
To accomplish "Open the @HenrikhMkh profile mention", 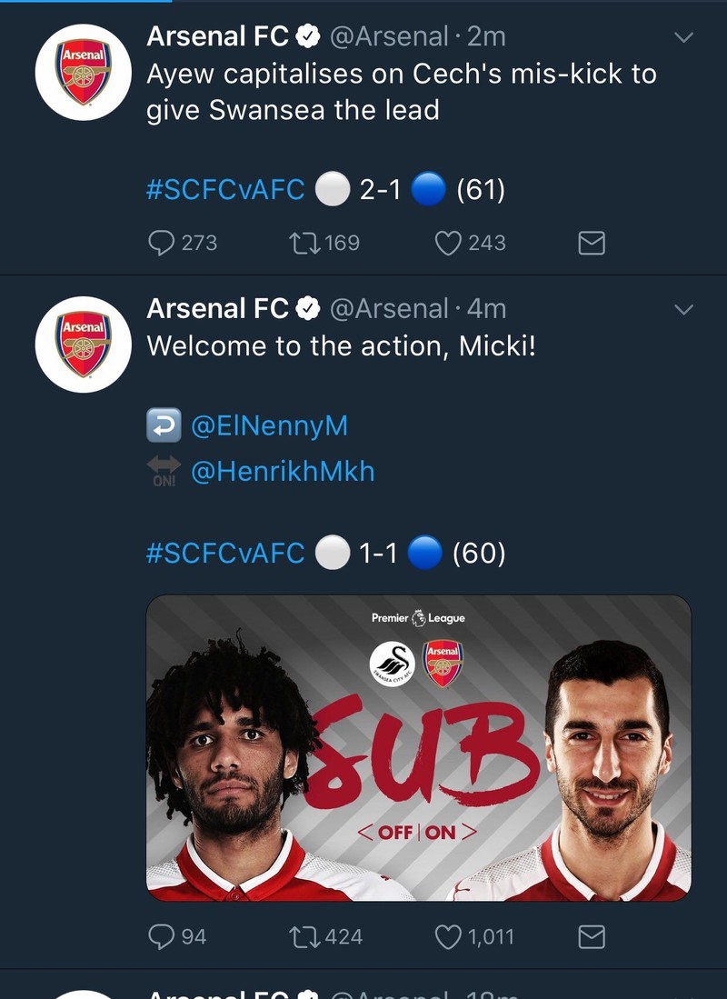I will (282, 471).
